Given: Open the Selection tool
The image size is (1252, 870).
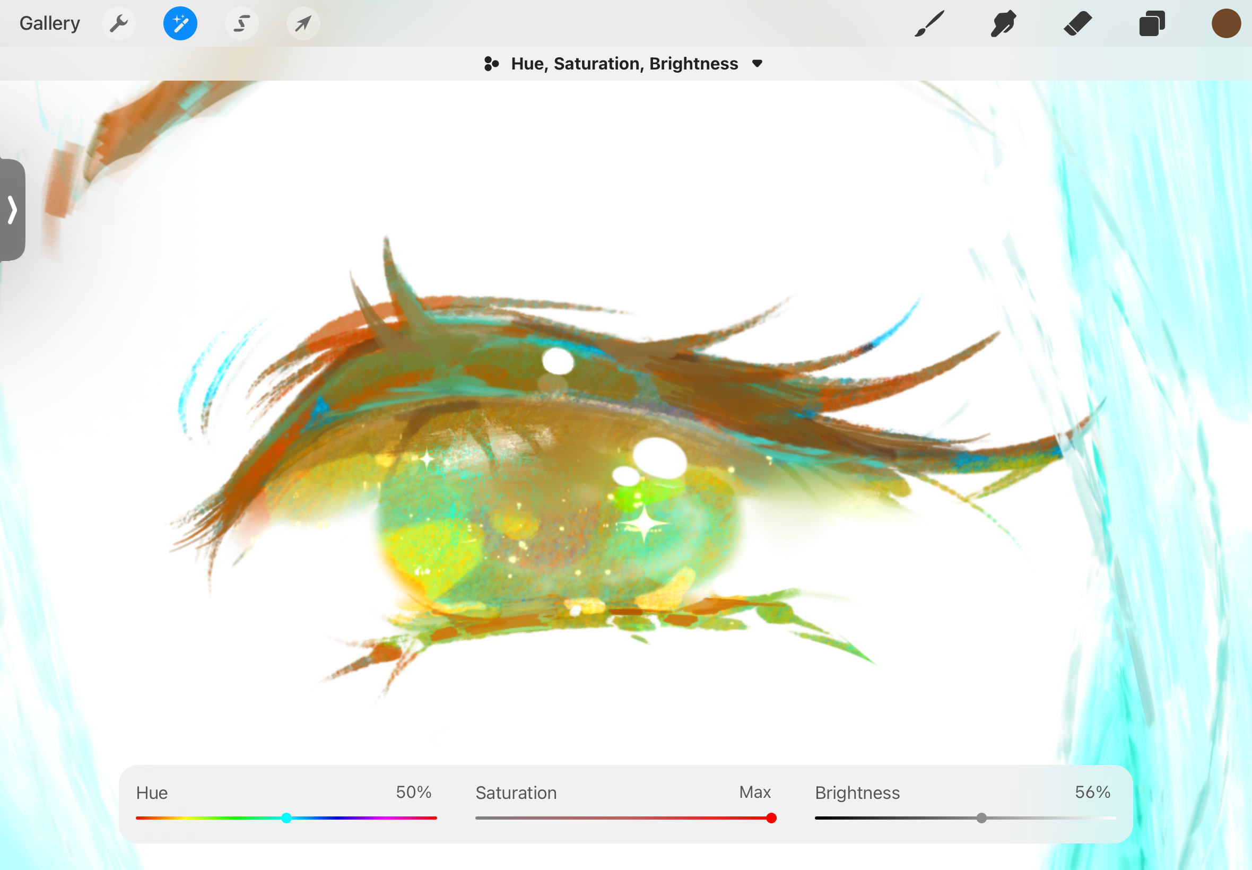Looking at the screenshot, I should coord(241,23).
